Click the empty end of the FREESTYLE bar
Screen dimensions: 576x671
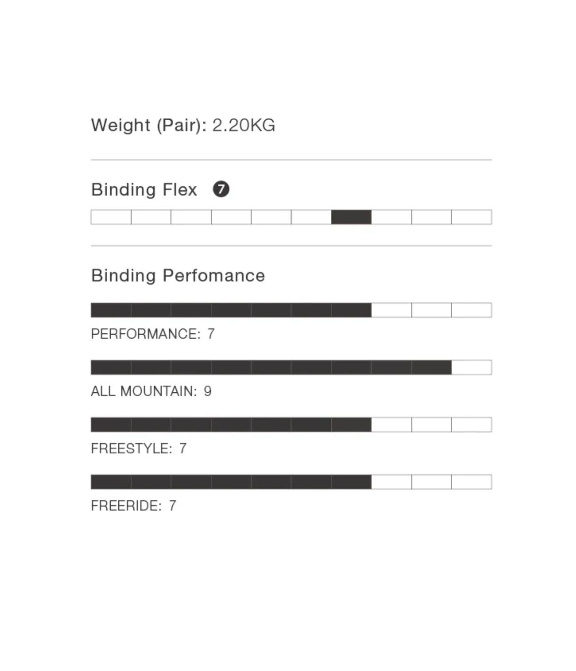[432, 424]
